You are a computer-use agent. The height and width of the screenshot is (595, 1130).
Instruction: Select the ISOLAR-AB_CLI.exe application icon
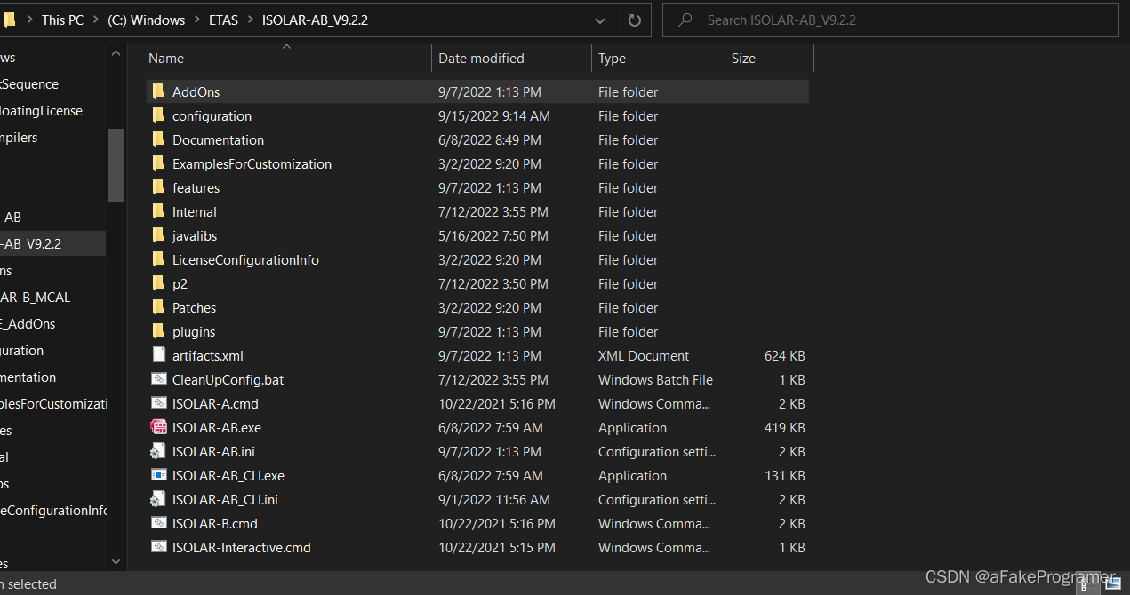tap(159, 475)
